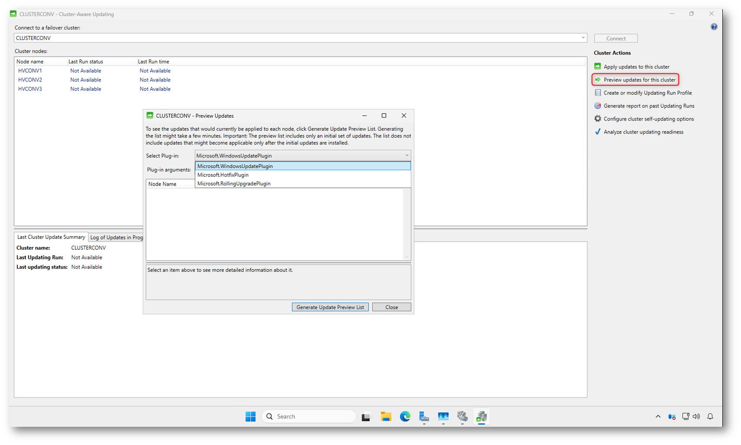This screenshot has width=741, height=445.
Task: Click the taskbar Search box
Action: (309, 416)
